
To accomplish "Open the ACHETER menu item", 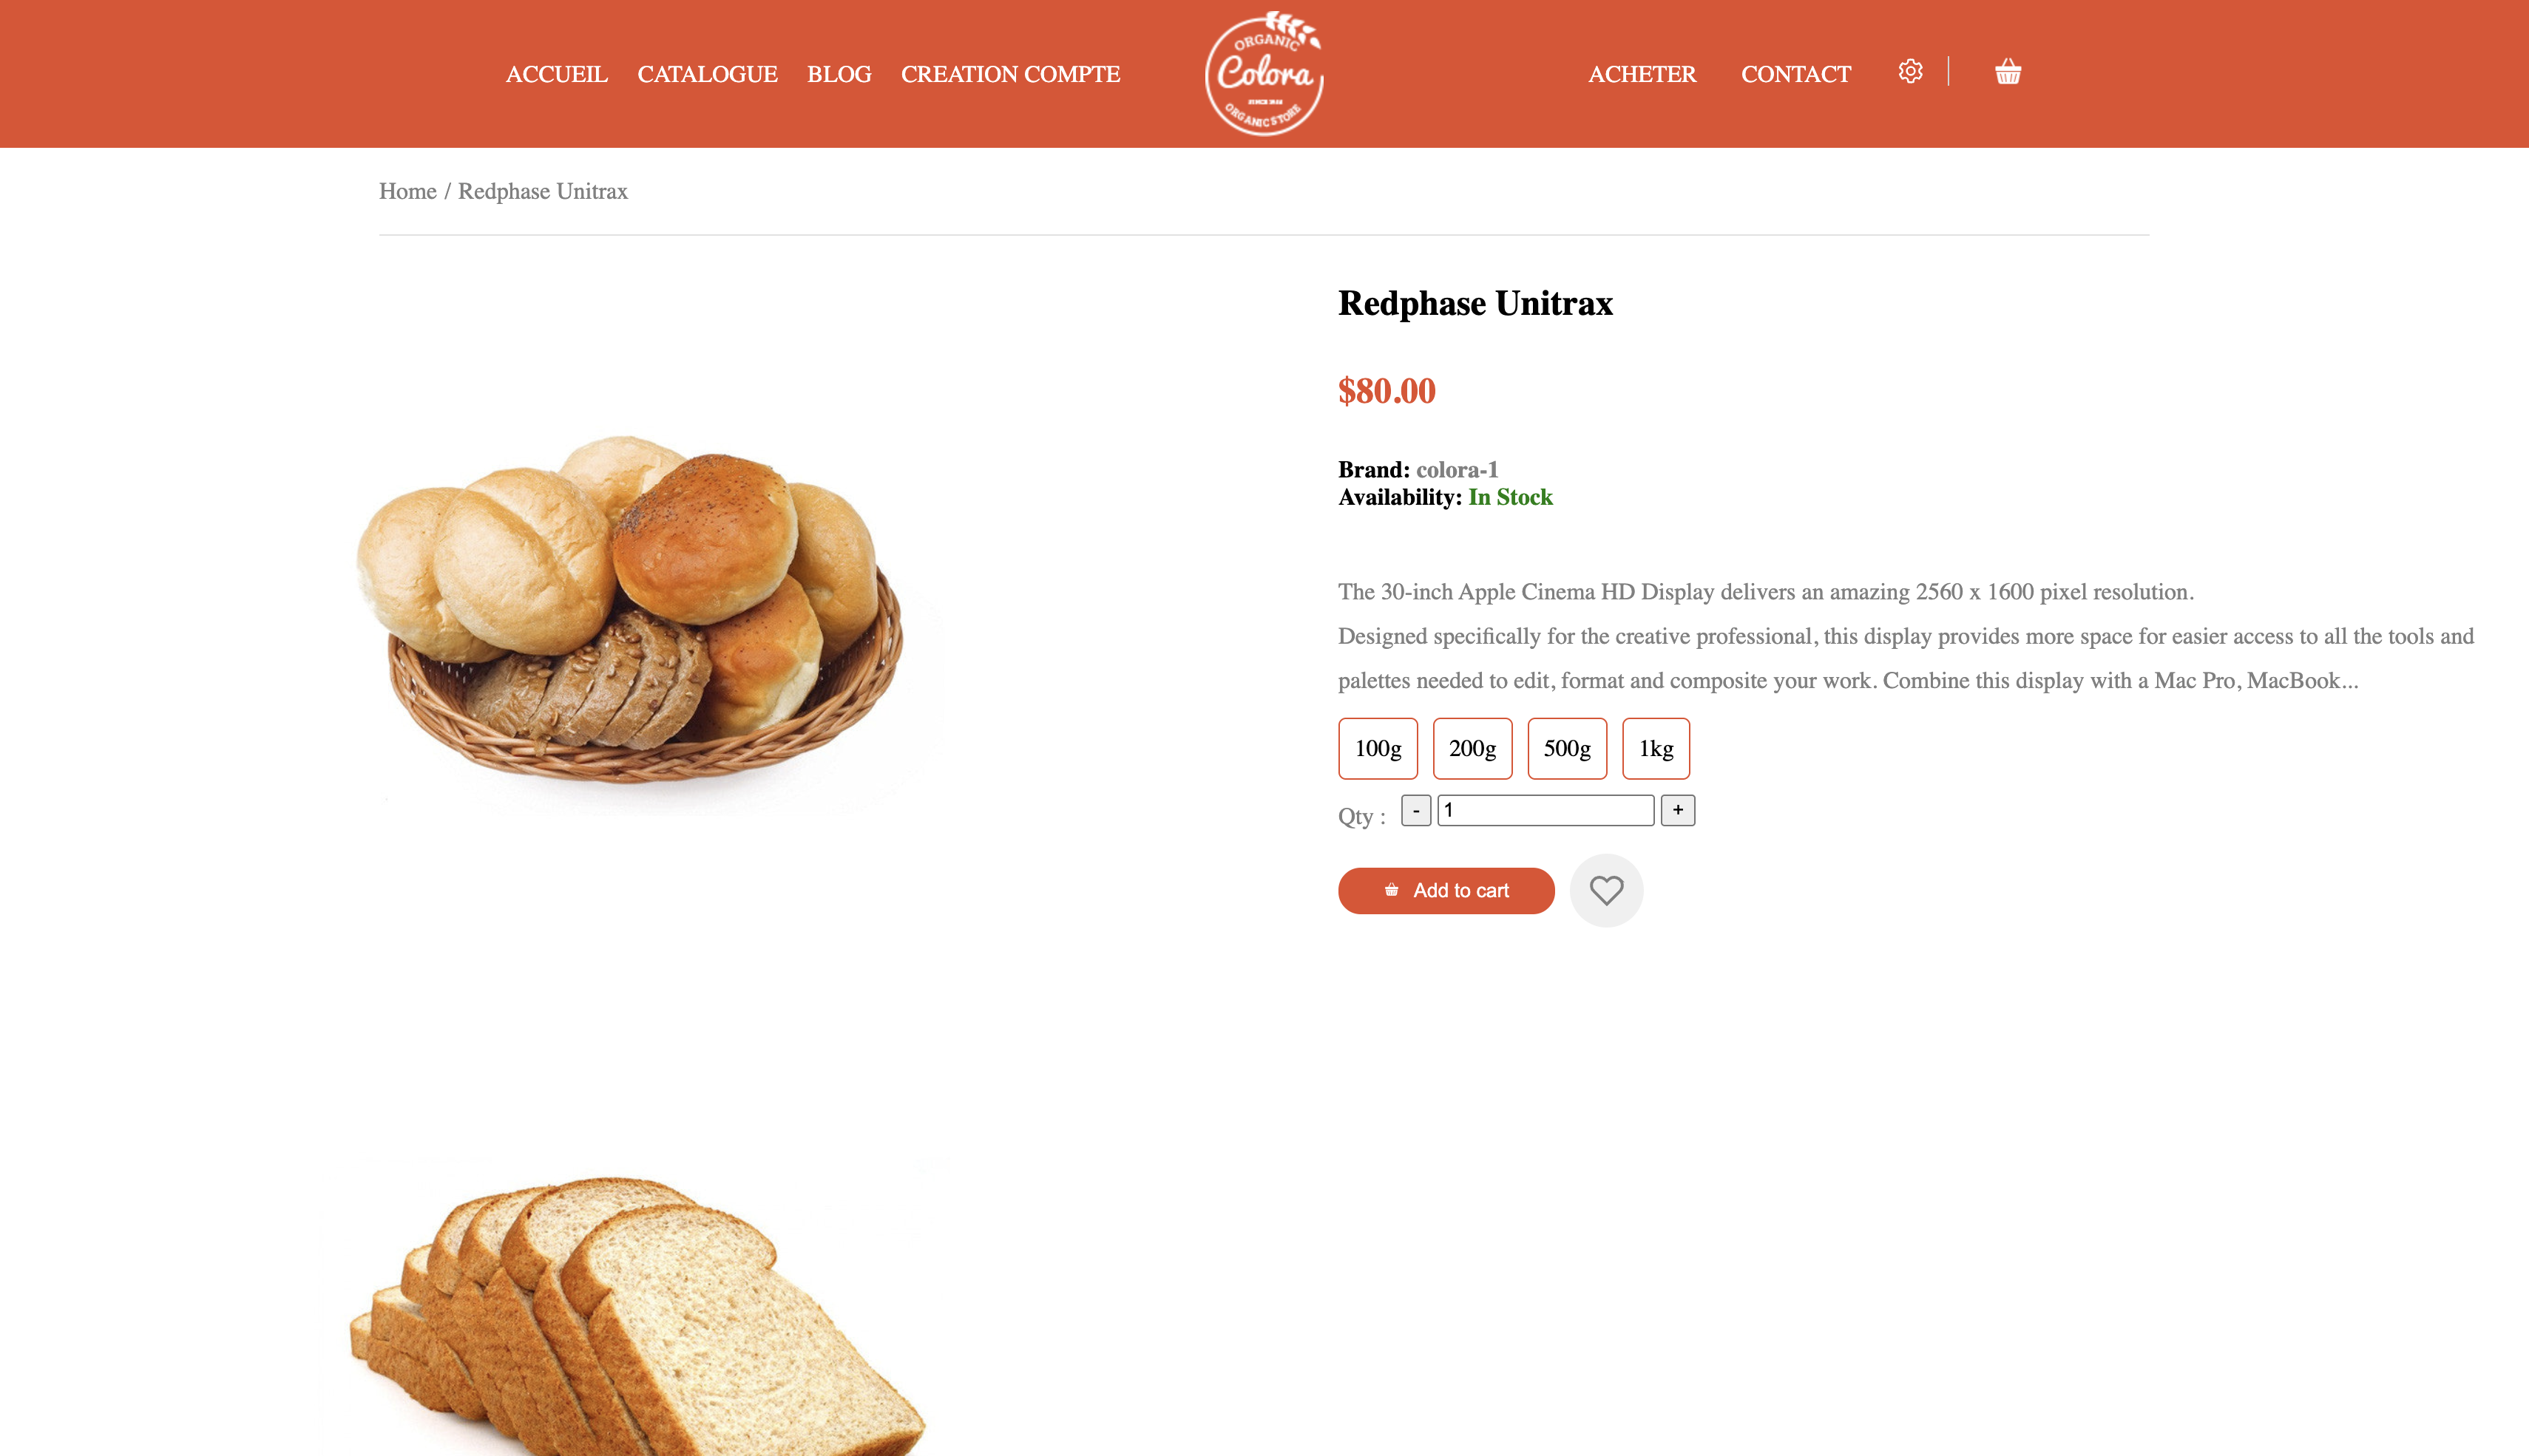I will [1642, 74].
